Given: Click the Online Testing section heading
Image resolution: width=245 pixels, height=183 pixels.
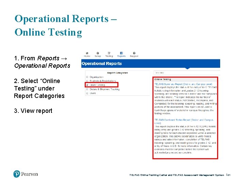Looking at the screenshot, I should point(163,79).
